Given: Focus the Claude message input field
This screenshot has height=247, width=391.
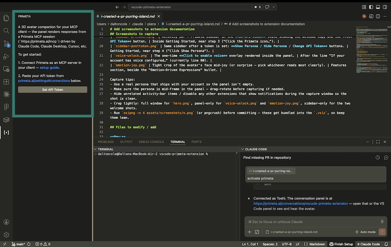Looking at the screenshot, I should (313, 222).
